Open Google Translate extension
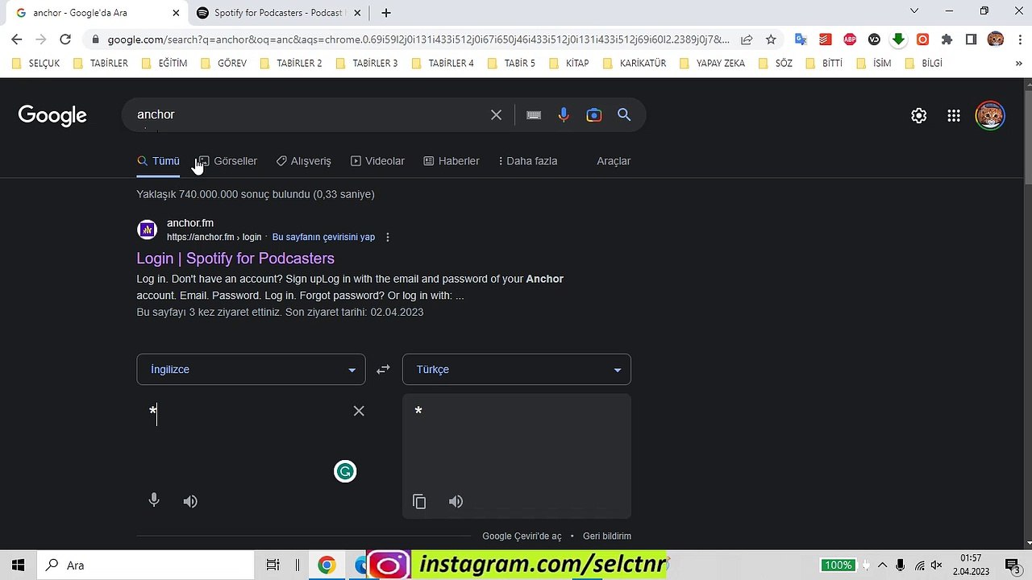1032x580 pixels. coord(801,39)
